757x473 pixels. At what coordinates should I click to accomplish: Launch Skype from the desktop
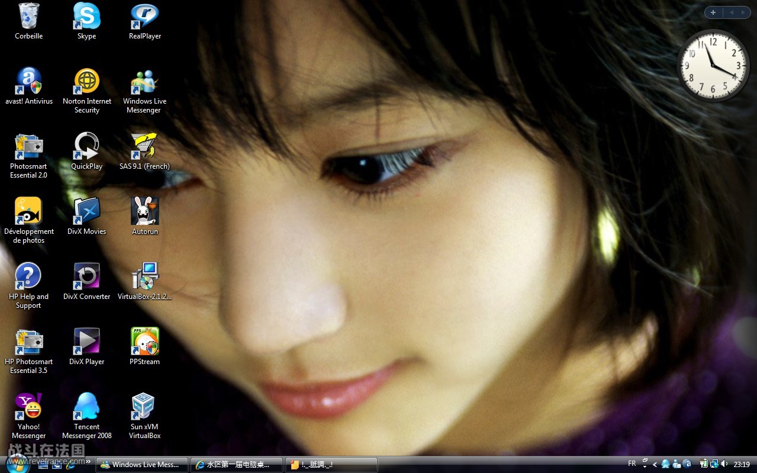coord(86,21)
